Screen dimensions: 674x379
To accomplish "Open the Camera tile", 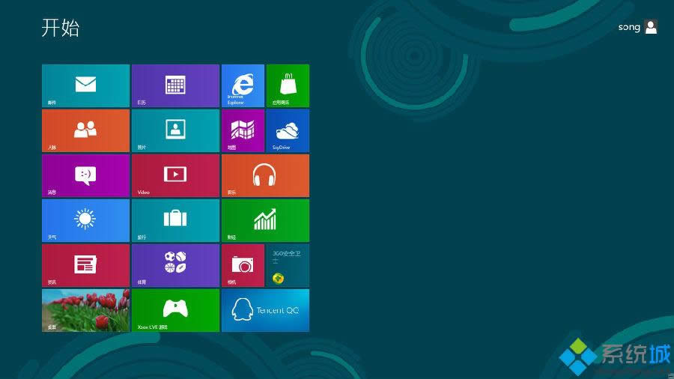I will [243, 265].
